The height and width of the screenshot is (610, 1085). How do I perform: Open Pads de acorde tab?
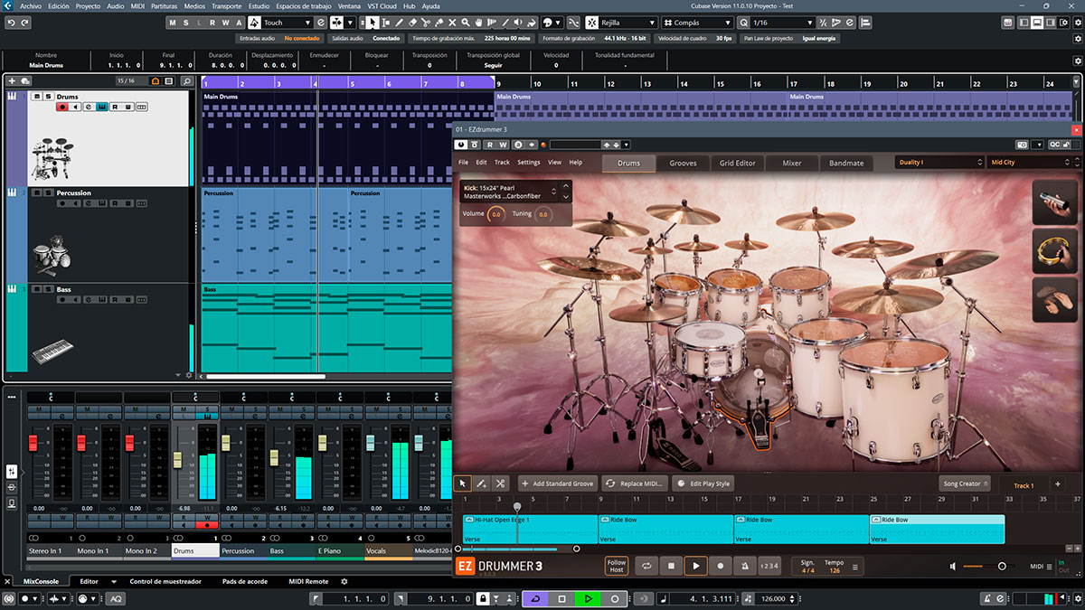[x=246, y=581]
